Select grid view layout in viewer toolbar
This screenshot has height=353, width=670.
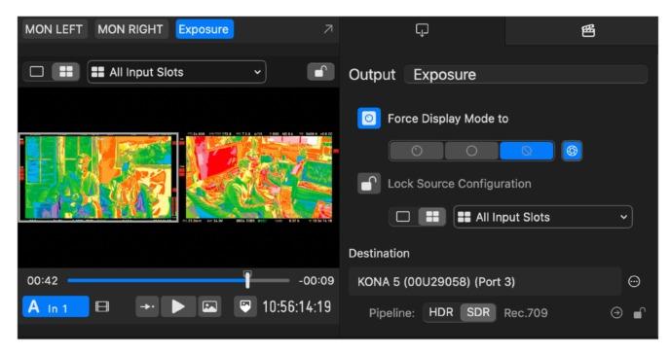tap(66, 72)
